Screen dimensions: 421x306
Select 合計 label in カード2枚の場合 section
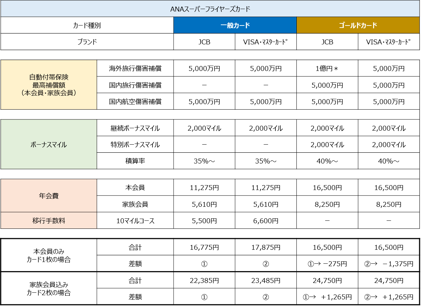(x=135, y=280)
